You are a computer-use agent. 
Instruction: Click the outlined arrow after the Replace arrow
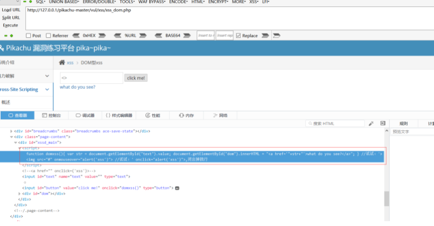point(277,36)
